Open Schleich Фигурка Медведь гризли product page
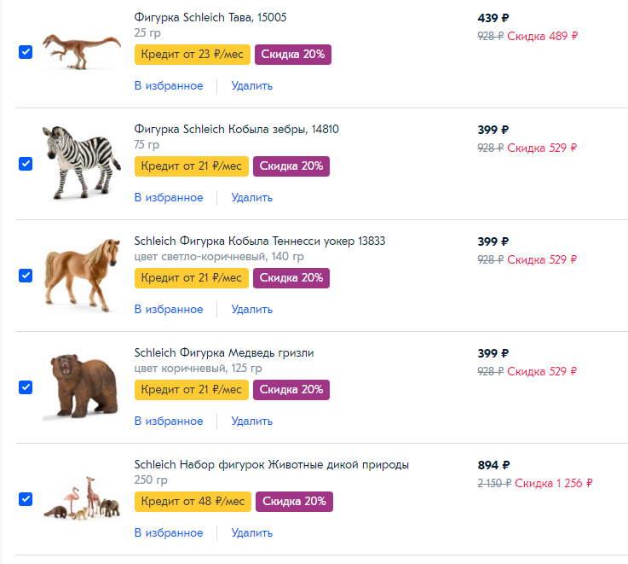Screen dimensions: 628x564 click(224, 352)
